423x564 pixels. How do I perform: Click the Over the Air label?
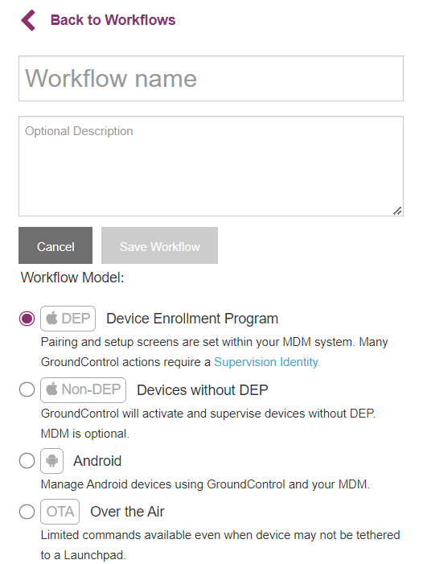pyautogui.click(x=128, y=512)
